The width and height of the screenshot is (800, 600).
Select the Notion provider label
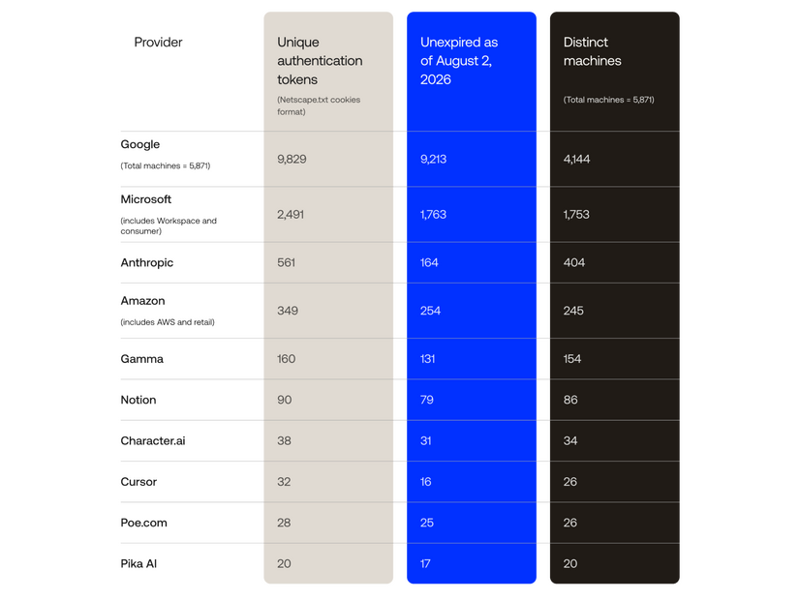138,400
